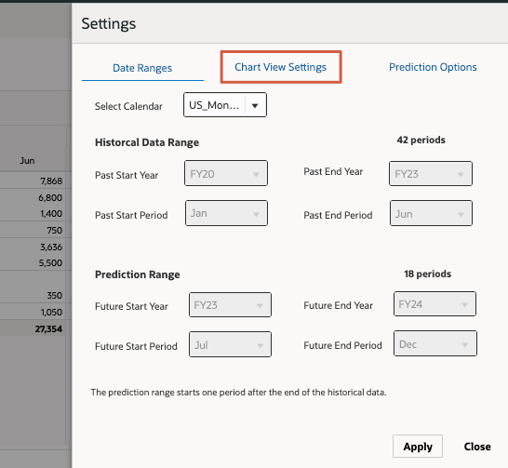Close the Settings dialog
508x468 pixels.
(477, 447)
